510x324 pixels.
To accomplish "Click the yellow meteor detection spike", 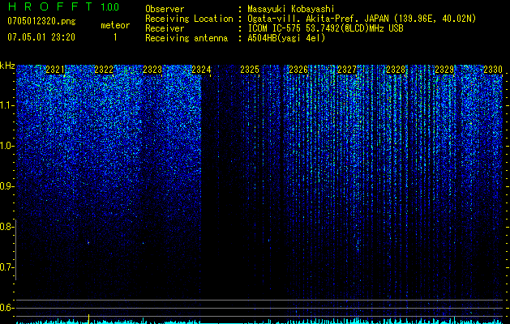I will [x=88, y=319].
